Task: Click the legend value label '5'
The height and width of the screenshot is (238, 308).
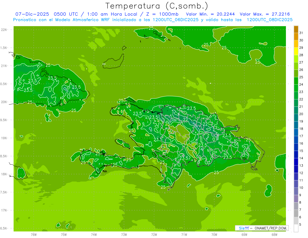Action: coord(300,224)
